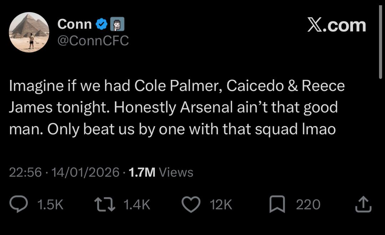Click the 1.5K replies count

(50, 205)
